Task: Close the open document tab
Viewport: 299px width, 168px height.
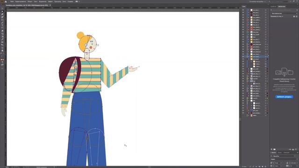Action: point(50,5)
